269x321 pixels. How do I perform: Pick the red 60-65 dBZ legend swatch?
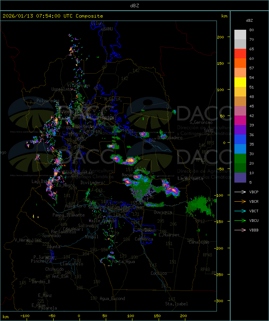tap(240, 53)
